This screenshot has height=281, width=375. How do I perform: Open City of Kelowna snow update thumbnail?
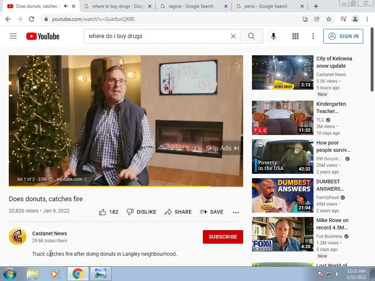282,72
